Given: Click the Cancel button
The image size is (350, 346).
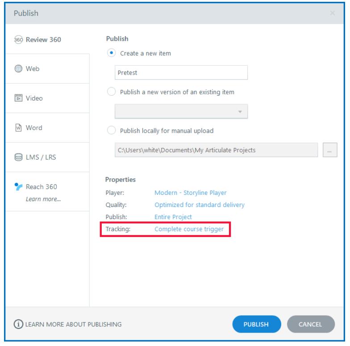Looking at the screenshot, I should (x=310, y=325).
